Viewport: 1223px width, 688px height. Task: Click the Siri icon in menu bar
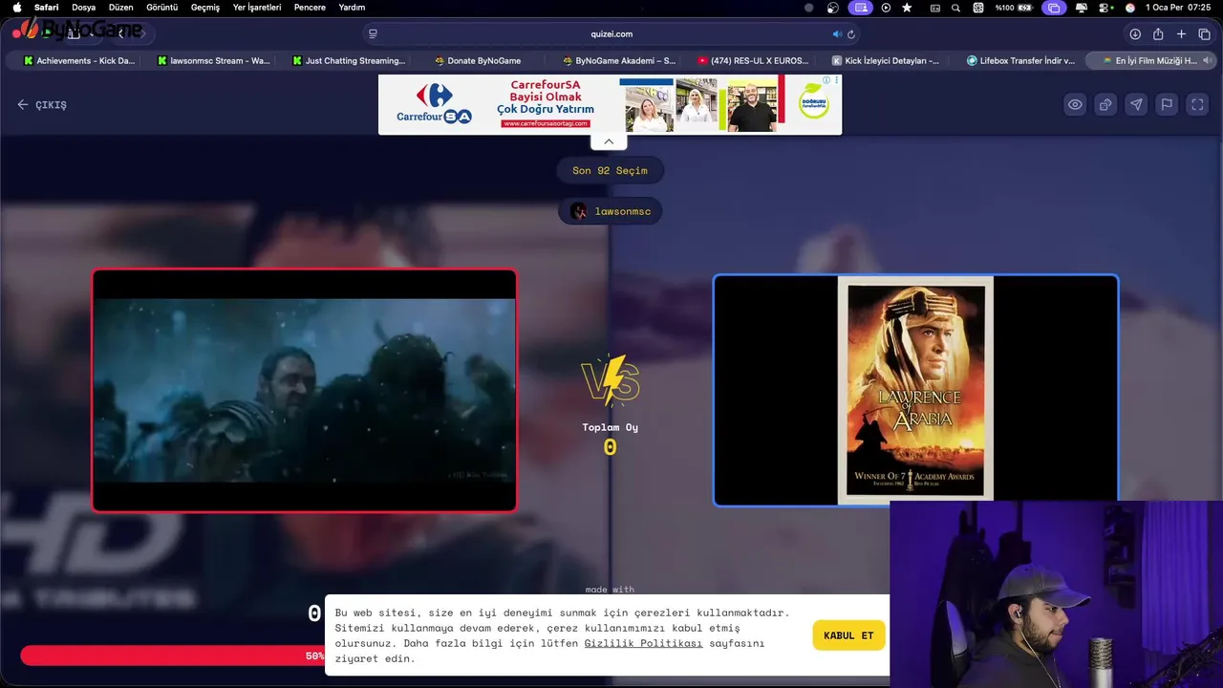[x=1130, y=8]
